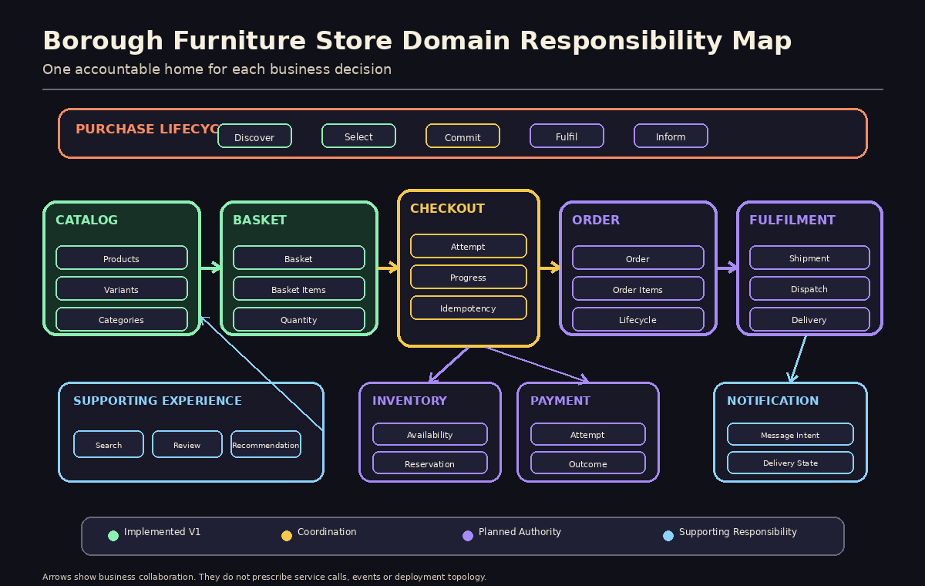This screenshot has width=925, height=586.
Task: Select the Variants box in Catalog
Action: pos(122,288)
